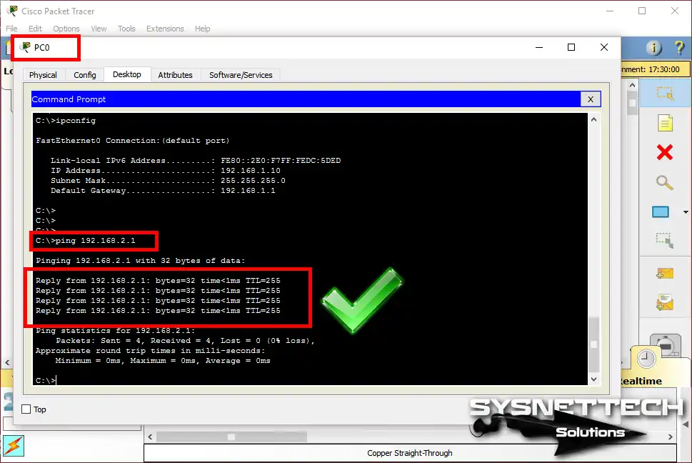Select the Desktop tab
692x463 pixels.
[127, 74]
